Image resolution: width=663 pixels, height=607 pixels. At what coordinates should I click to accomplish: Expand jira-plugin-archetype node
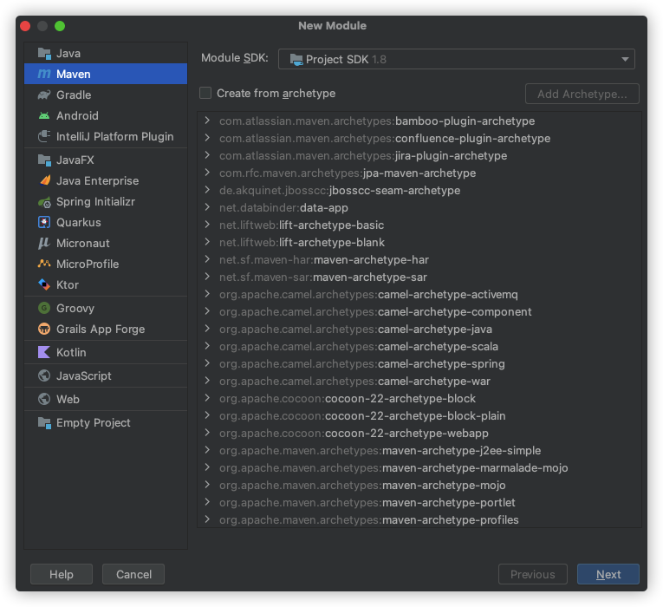(207, 155)
